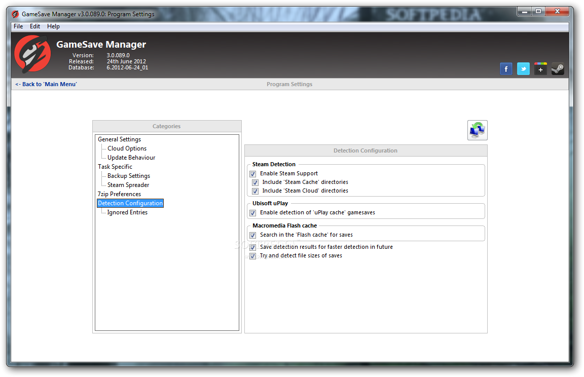Screen dimensions: 584x377
Task: Click the sync computers icon button
Action: (478, 130)
